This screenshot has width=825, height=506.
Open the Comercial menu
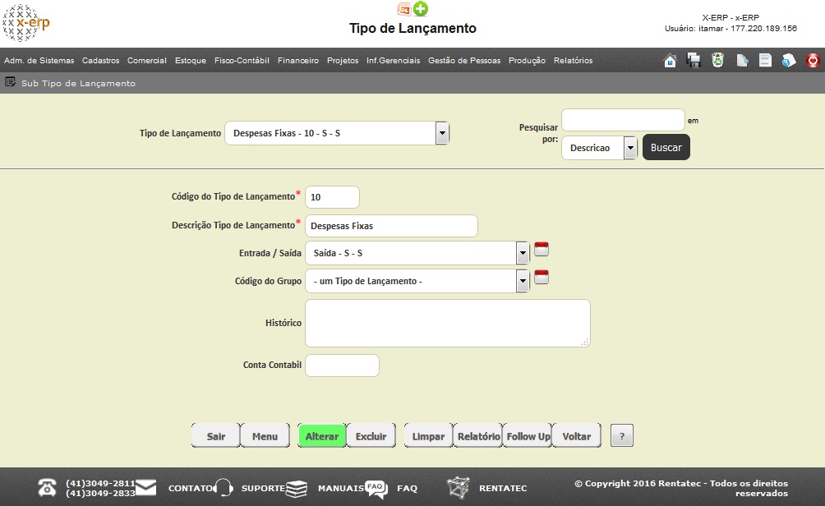pos(147,61)
